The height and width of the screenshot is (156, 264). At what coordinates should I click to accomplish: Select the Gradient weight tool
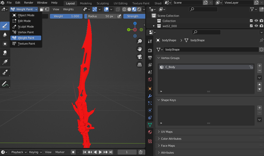[x=5, y=62]
